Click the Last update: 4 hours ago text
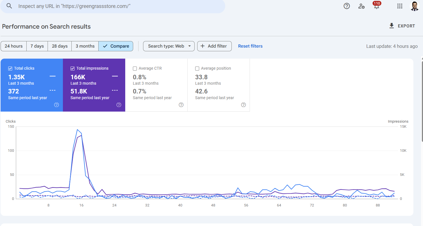Image resolution: width=423 pixels, height=226 pixels. (x=392, y=46)
